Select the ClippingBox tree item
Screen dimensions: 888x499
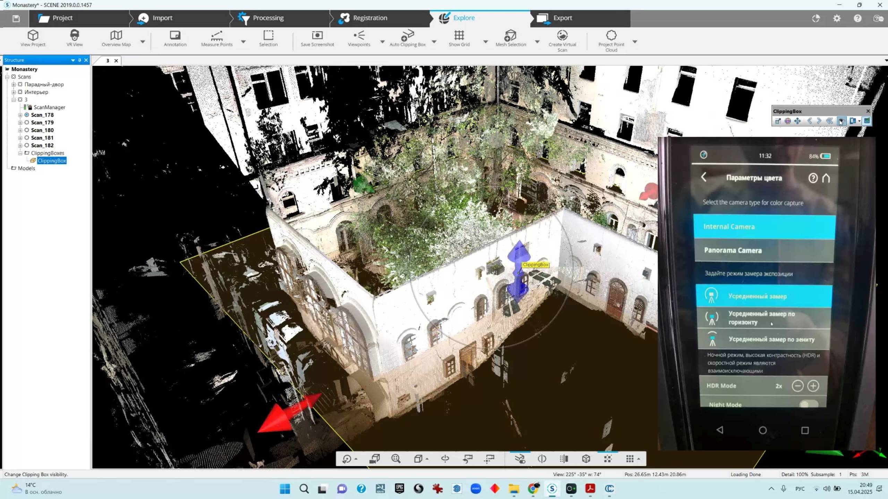pos(52,161)
